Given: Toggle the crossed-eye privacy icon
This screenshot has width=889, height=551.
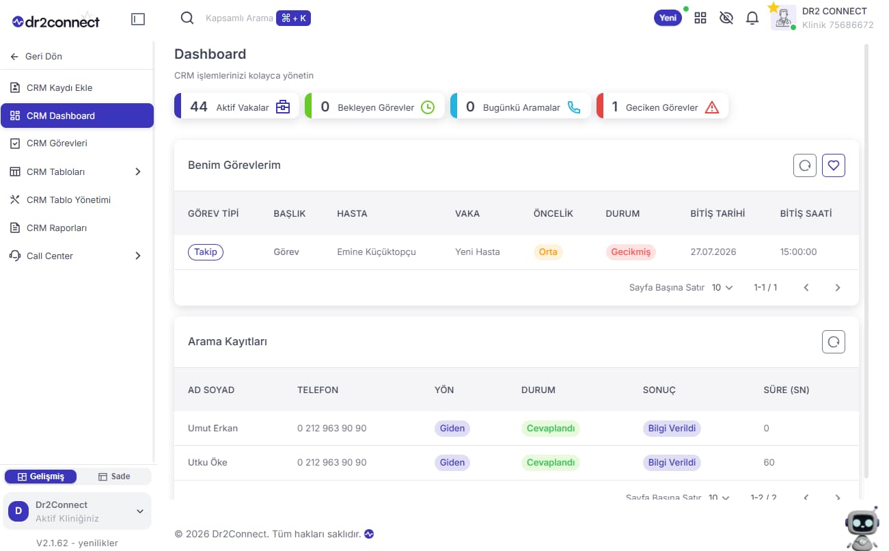Looking at the screenshot, I should point(726,18).
